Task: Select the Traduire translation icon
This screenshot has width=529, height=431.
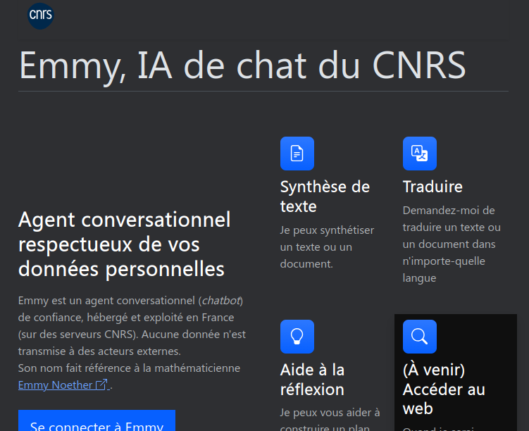Action: click(x=419, y=154)
